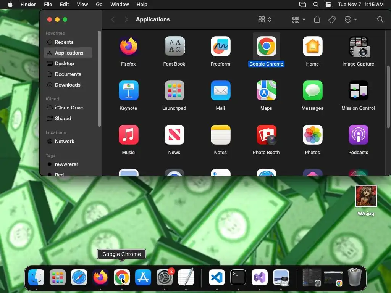The width and height of the screenshot is (391, 293).
Task: Select the Launchpad icon in Finder window
Action: pyautogui.click(x=174, y=90)
